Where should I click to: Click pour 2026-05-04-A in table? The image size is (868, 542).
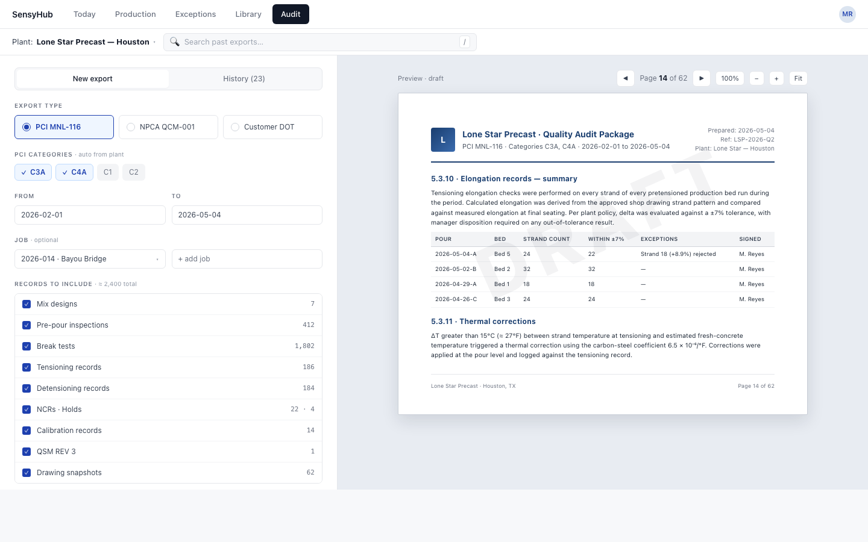(x=456, y=254)
